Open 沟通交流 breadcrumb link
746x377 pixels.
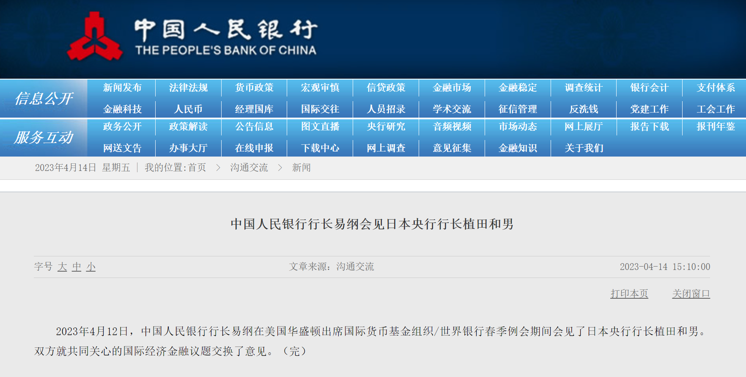(x=249, y=168)
